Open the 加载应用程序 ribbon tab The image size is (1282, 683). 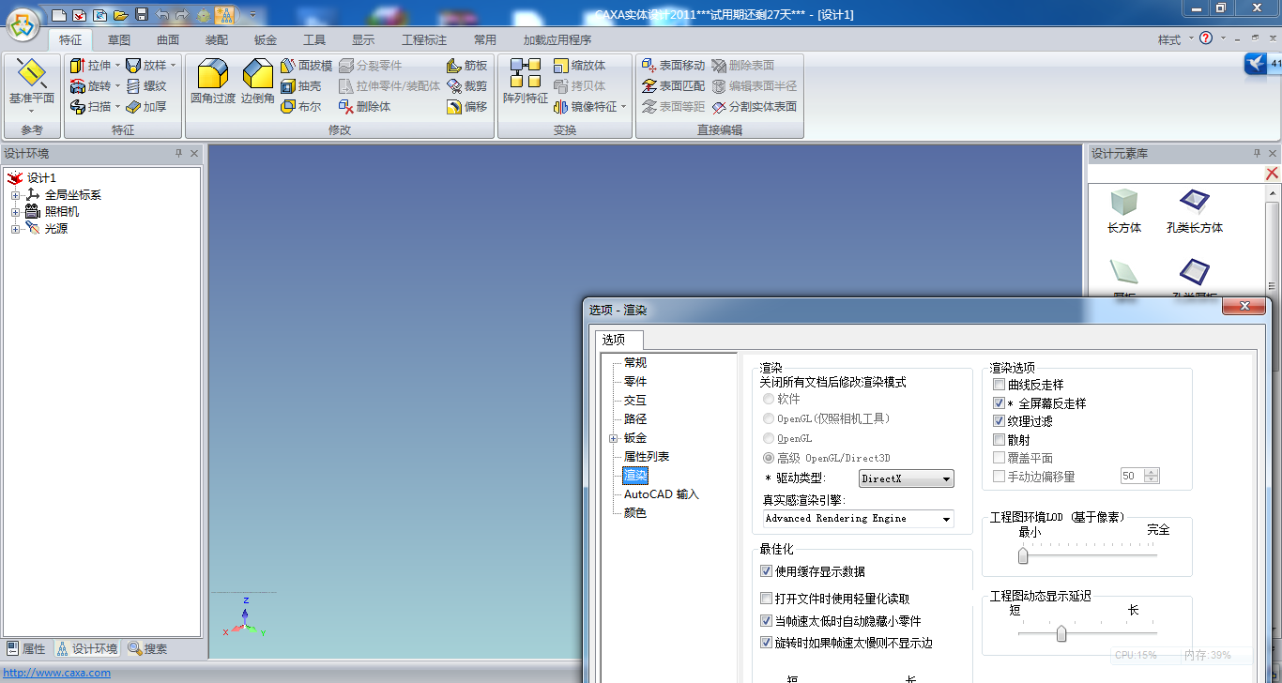pyautogui.click(x=557, y=40)
